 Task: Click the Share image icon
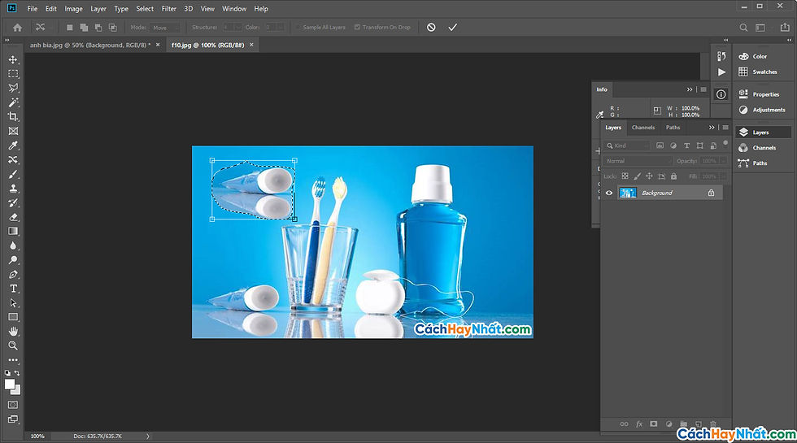[x=785, y=28]
